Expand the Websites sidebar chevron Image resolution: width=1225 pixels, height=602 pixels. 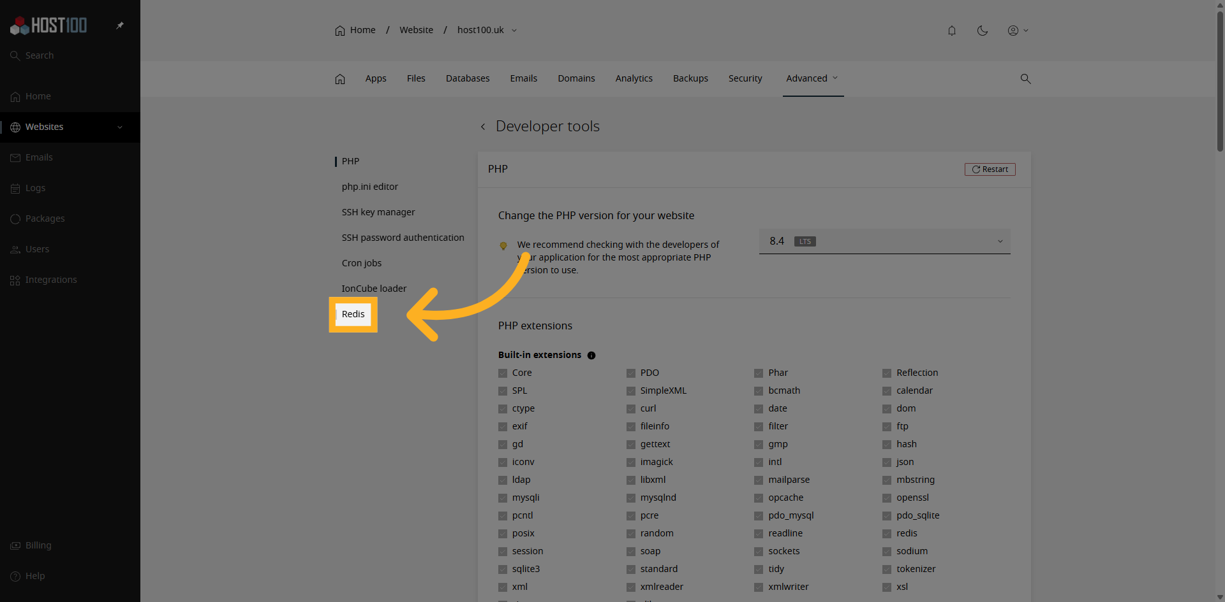(x=120, y=127)
